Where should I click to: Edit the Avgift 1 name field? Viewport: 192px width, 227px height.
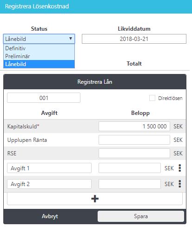(x=49, y=168)
